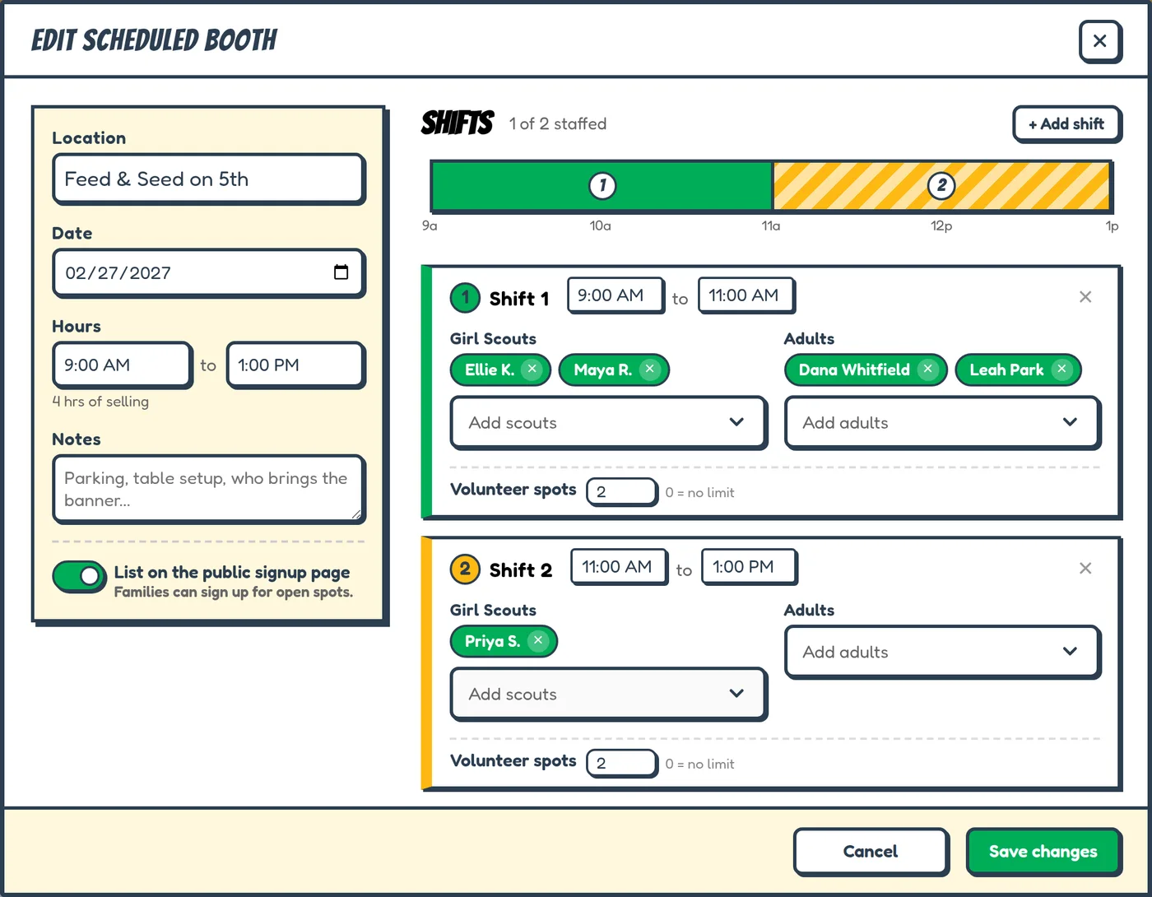Remove Maya R. chip from scouts

(x=650, y=369)
